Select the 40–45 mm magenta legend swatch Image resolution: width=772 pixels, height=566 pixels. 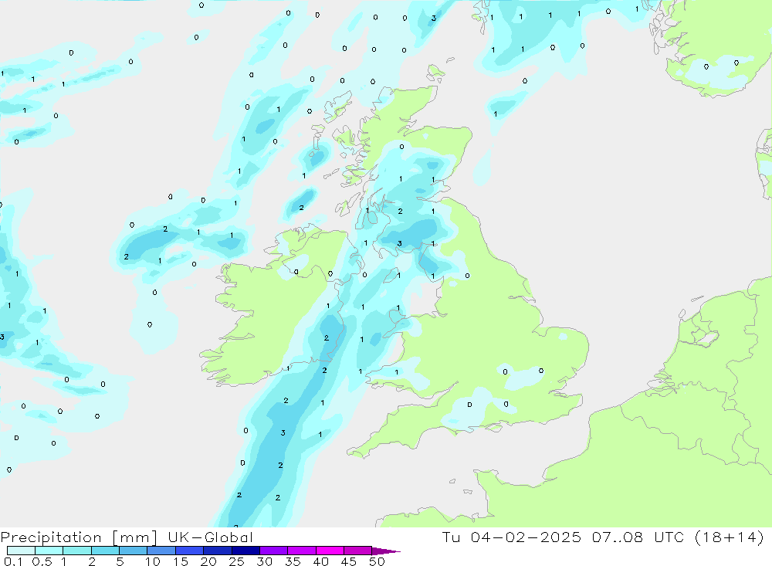tap(330, 551)
